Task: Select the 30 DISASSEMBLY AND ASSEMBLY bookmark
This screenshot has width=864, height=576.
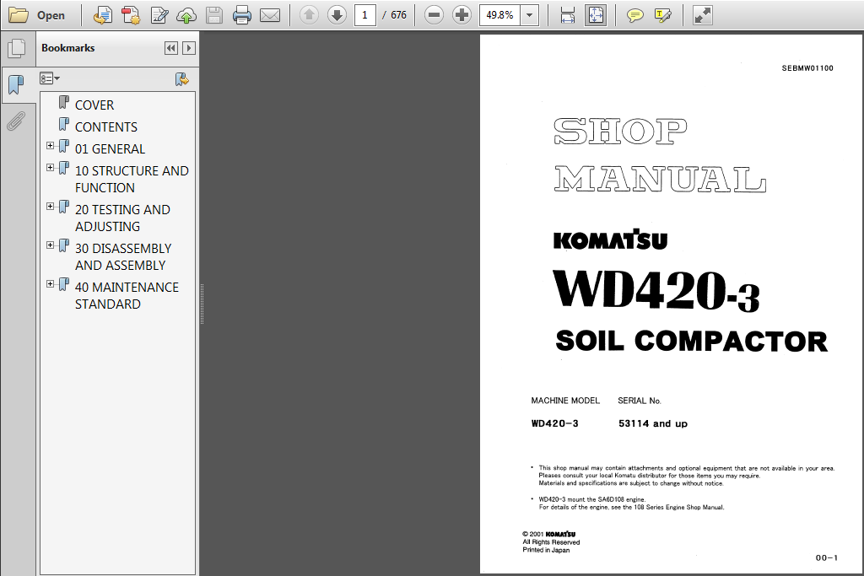Action: (x=123, y=256)
